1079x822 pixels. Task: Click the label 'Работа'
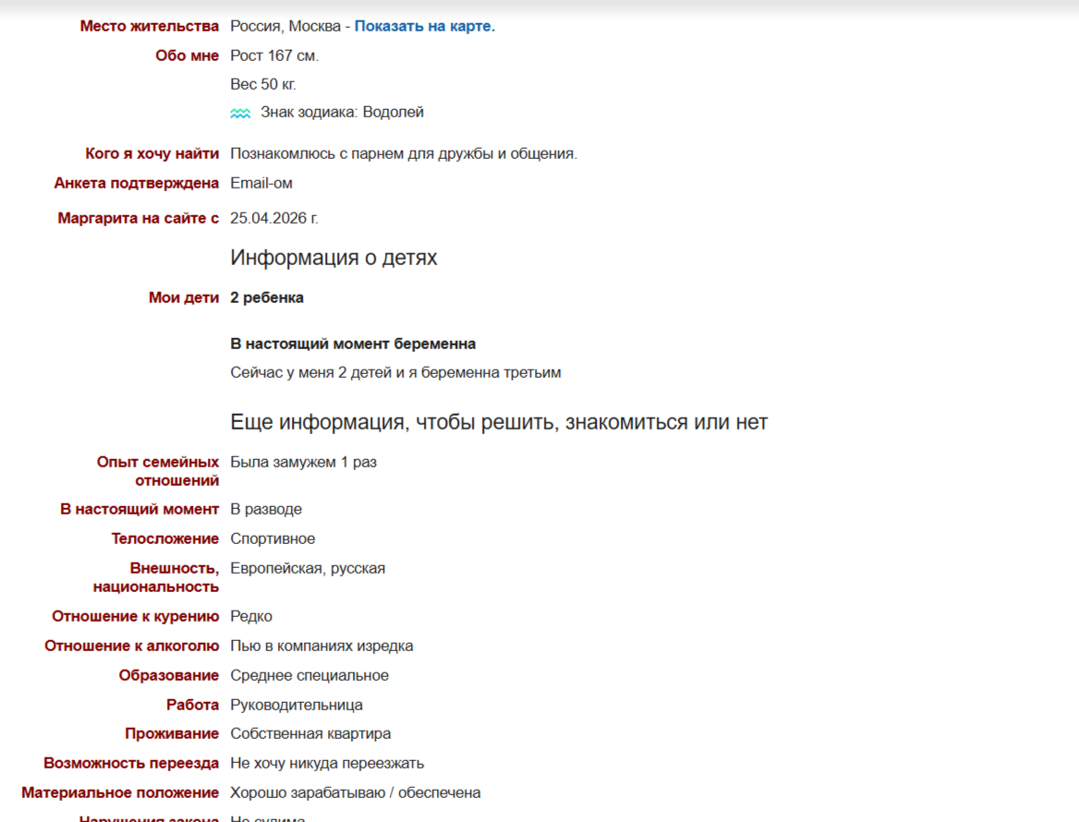pyautogui.click(x=193, y=705)
